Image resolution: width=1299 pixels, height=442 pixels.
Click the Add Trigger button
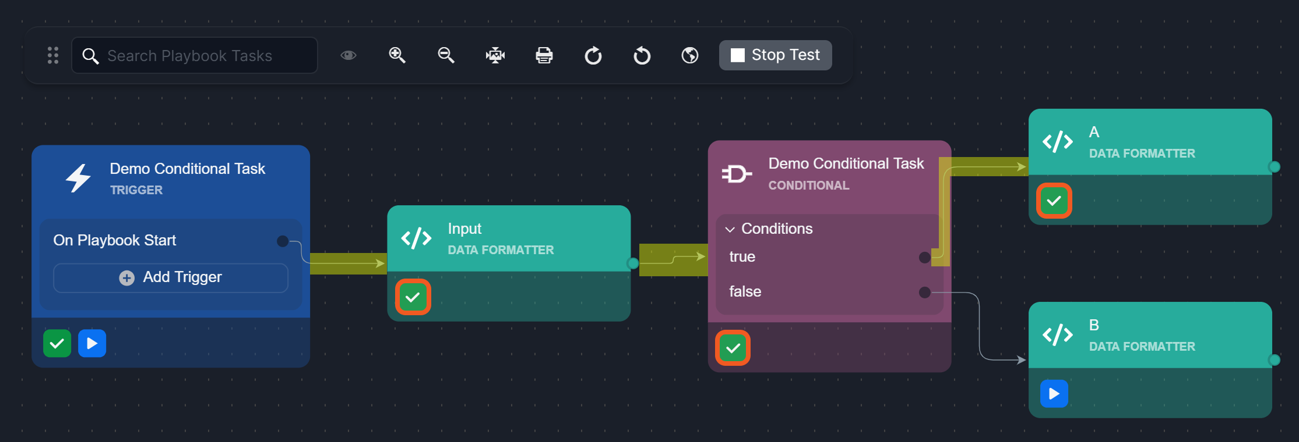pos(170,277)
